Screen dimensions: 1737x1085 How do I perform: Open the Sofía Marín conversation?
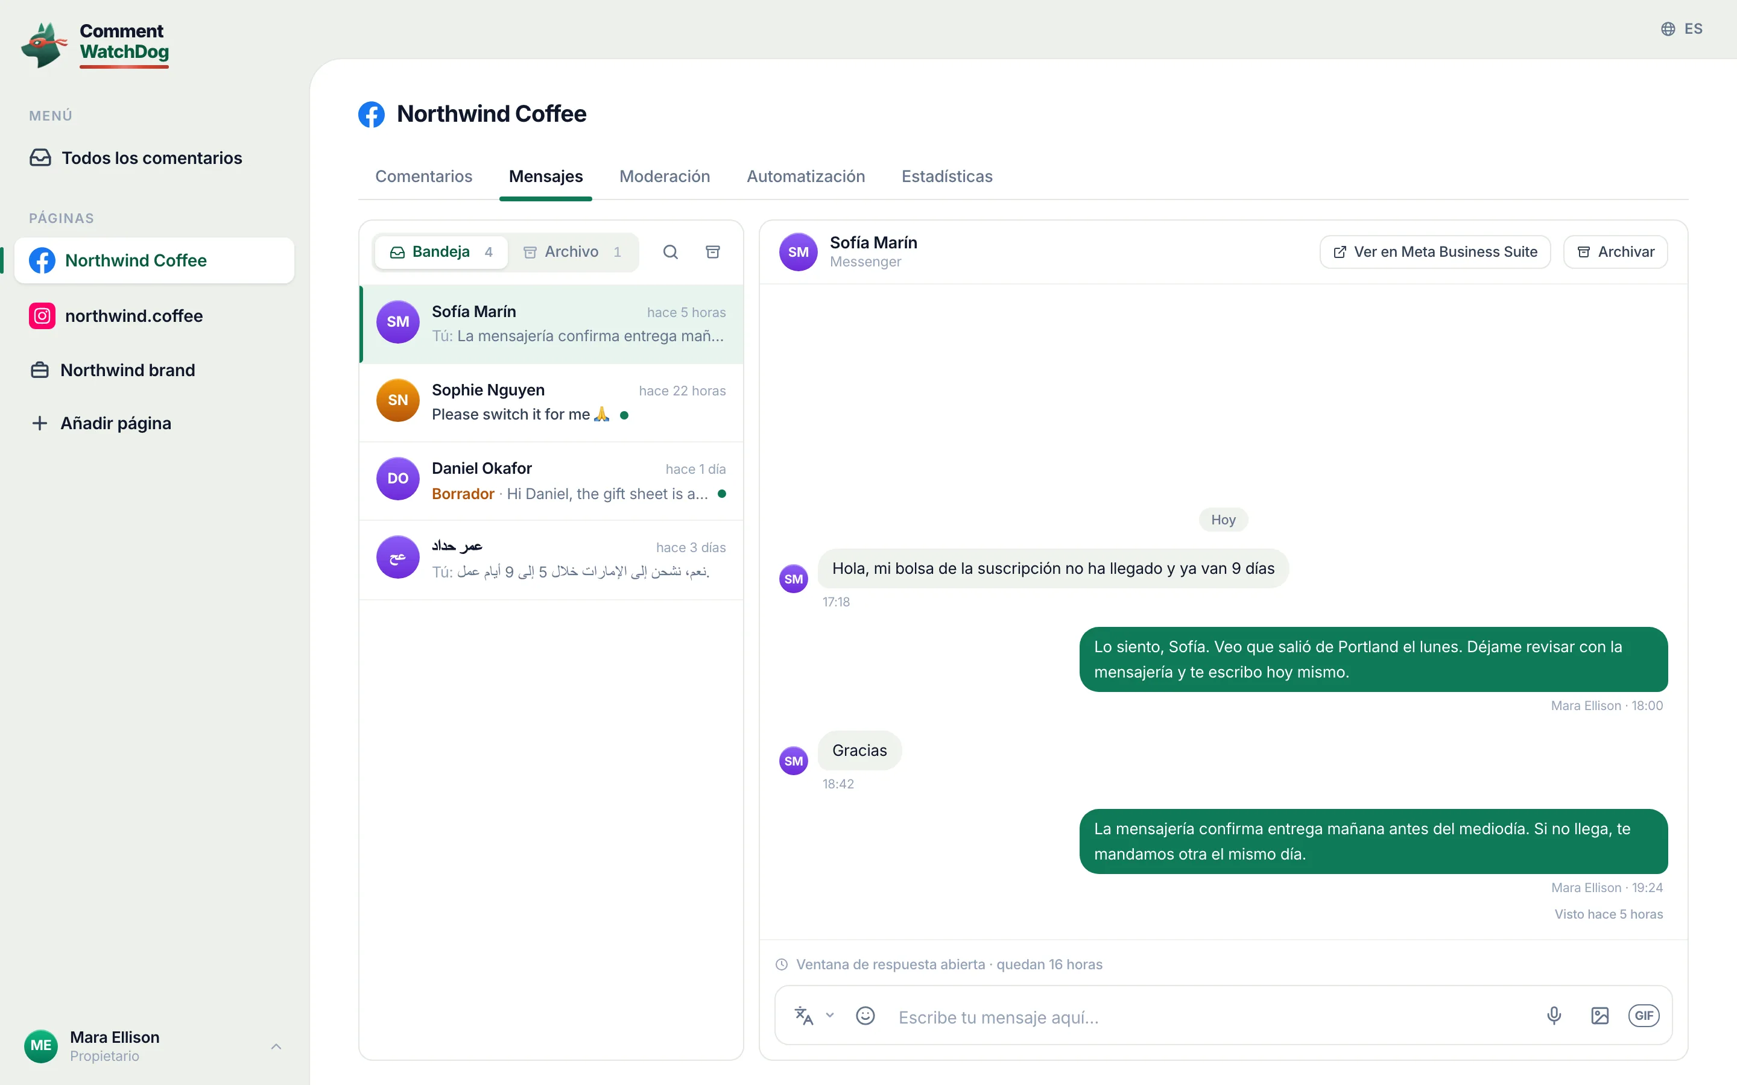(551, 324)
